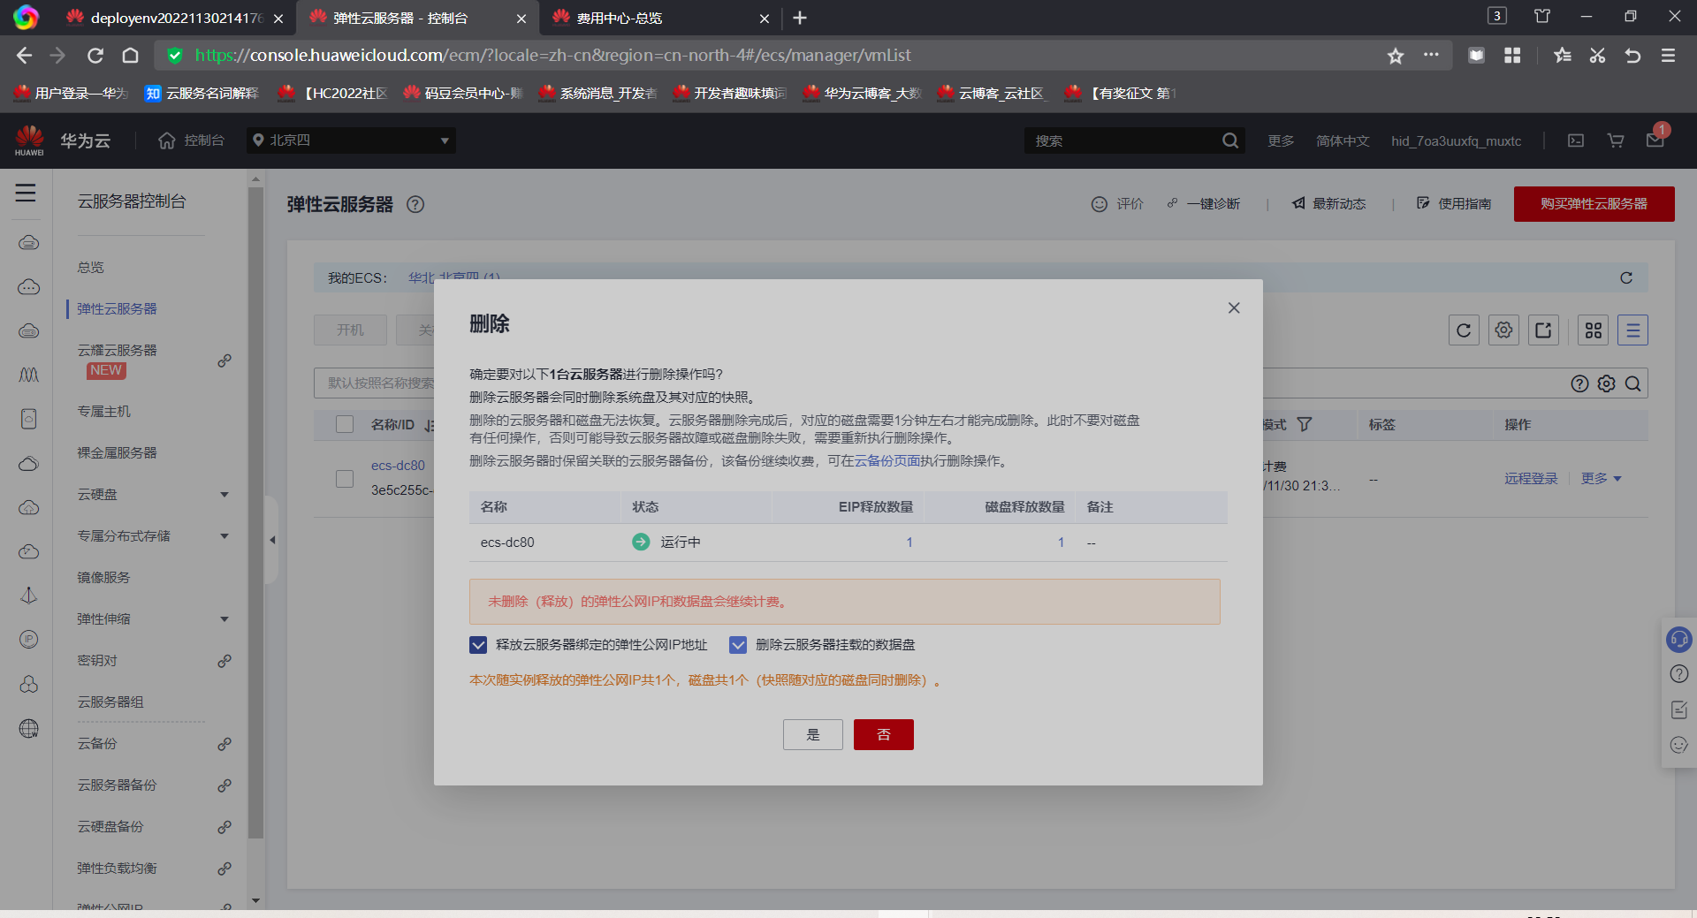Image resolution: width=1697 pixels, height=918 pixels.
Task: Collapse the sidebar with arrow handle
Action: pos(272,540)
